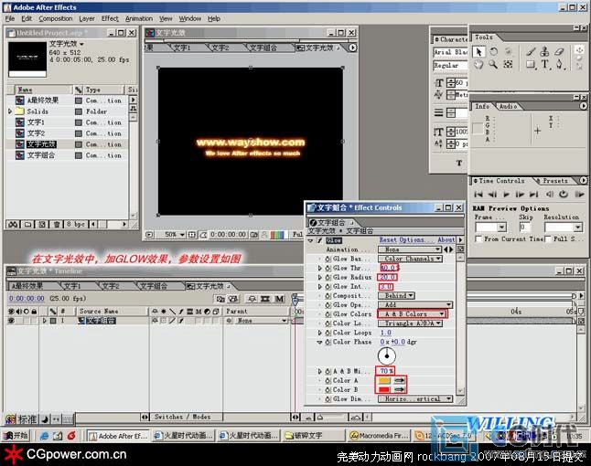Open Glow Dimensions Horizontal Vertical dropdown
The width and height of the screenshot is (591, 466).
pyautogui.click(x=415, y=399)
